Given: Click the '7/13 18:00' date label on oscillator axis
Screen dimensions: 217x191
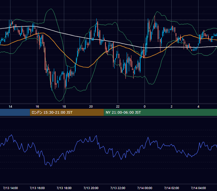Looking at the screenshot, I should (x=64, y=188).
